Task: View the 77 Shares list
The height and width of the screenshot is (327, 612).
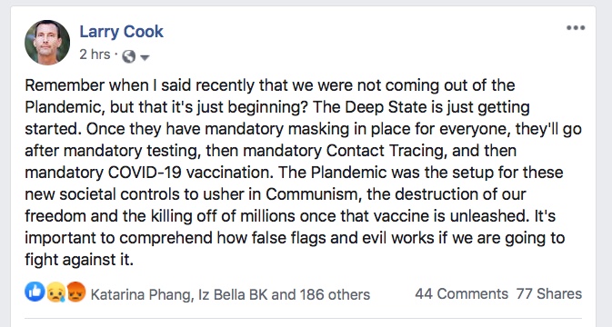Action: pyautogui.click(x=549, y=293)
